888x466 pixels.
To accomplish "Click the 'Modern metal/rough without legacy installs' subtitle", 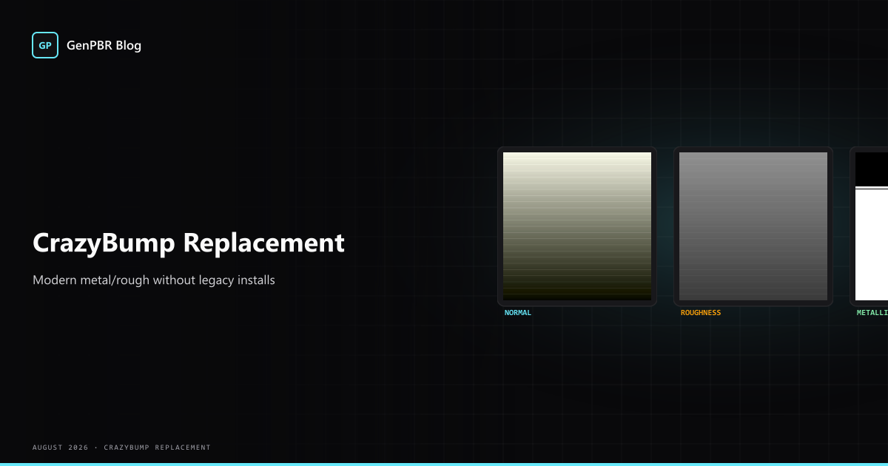I will (154, 280).
